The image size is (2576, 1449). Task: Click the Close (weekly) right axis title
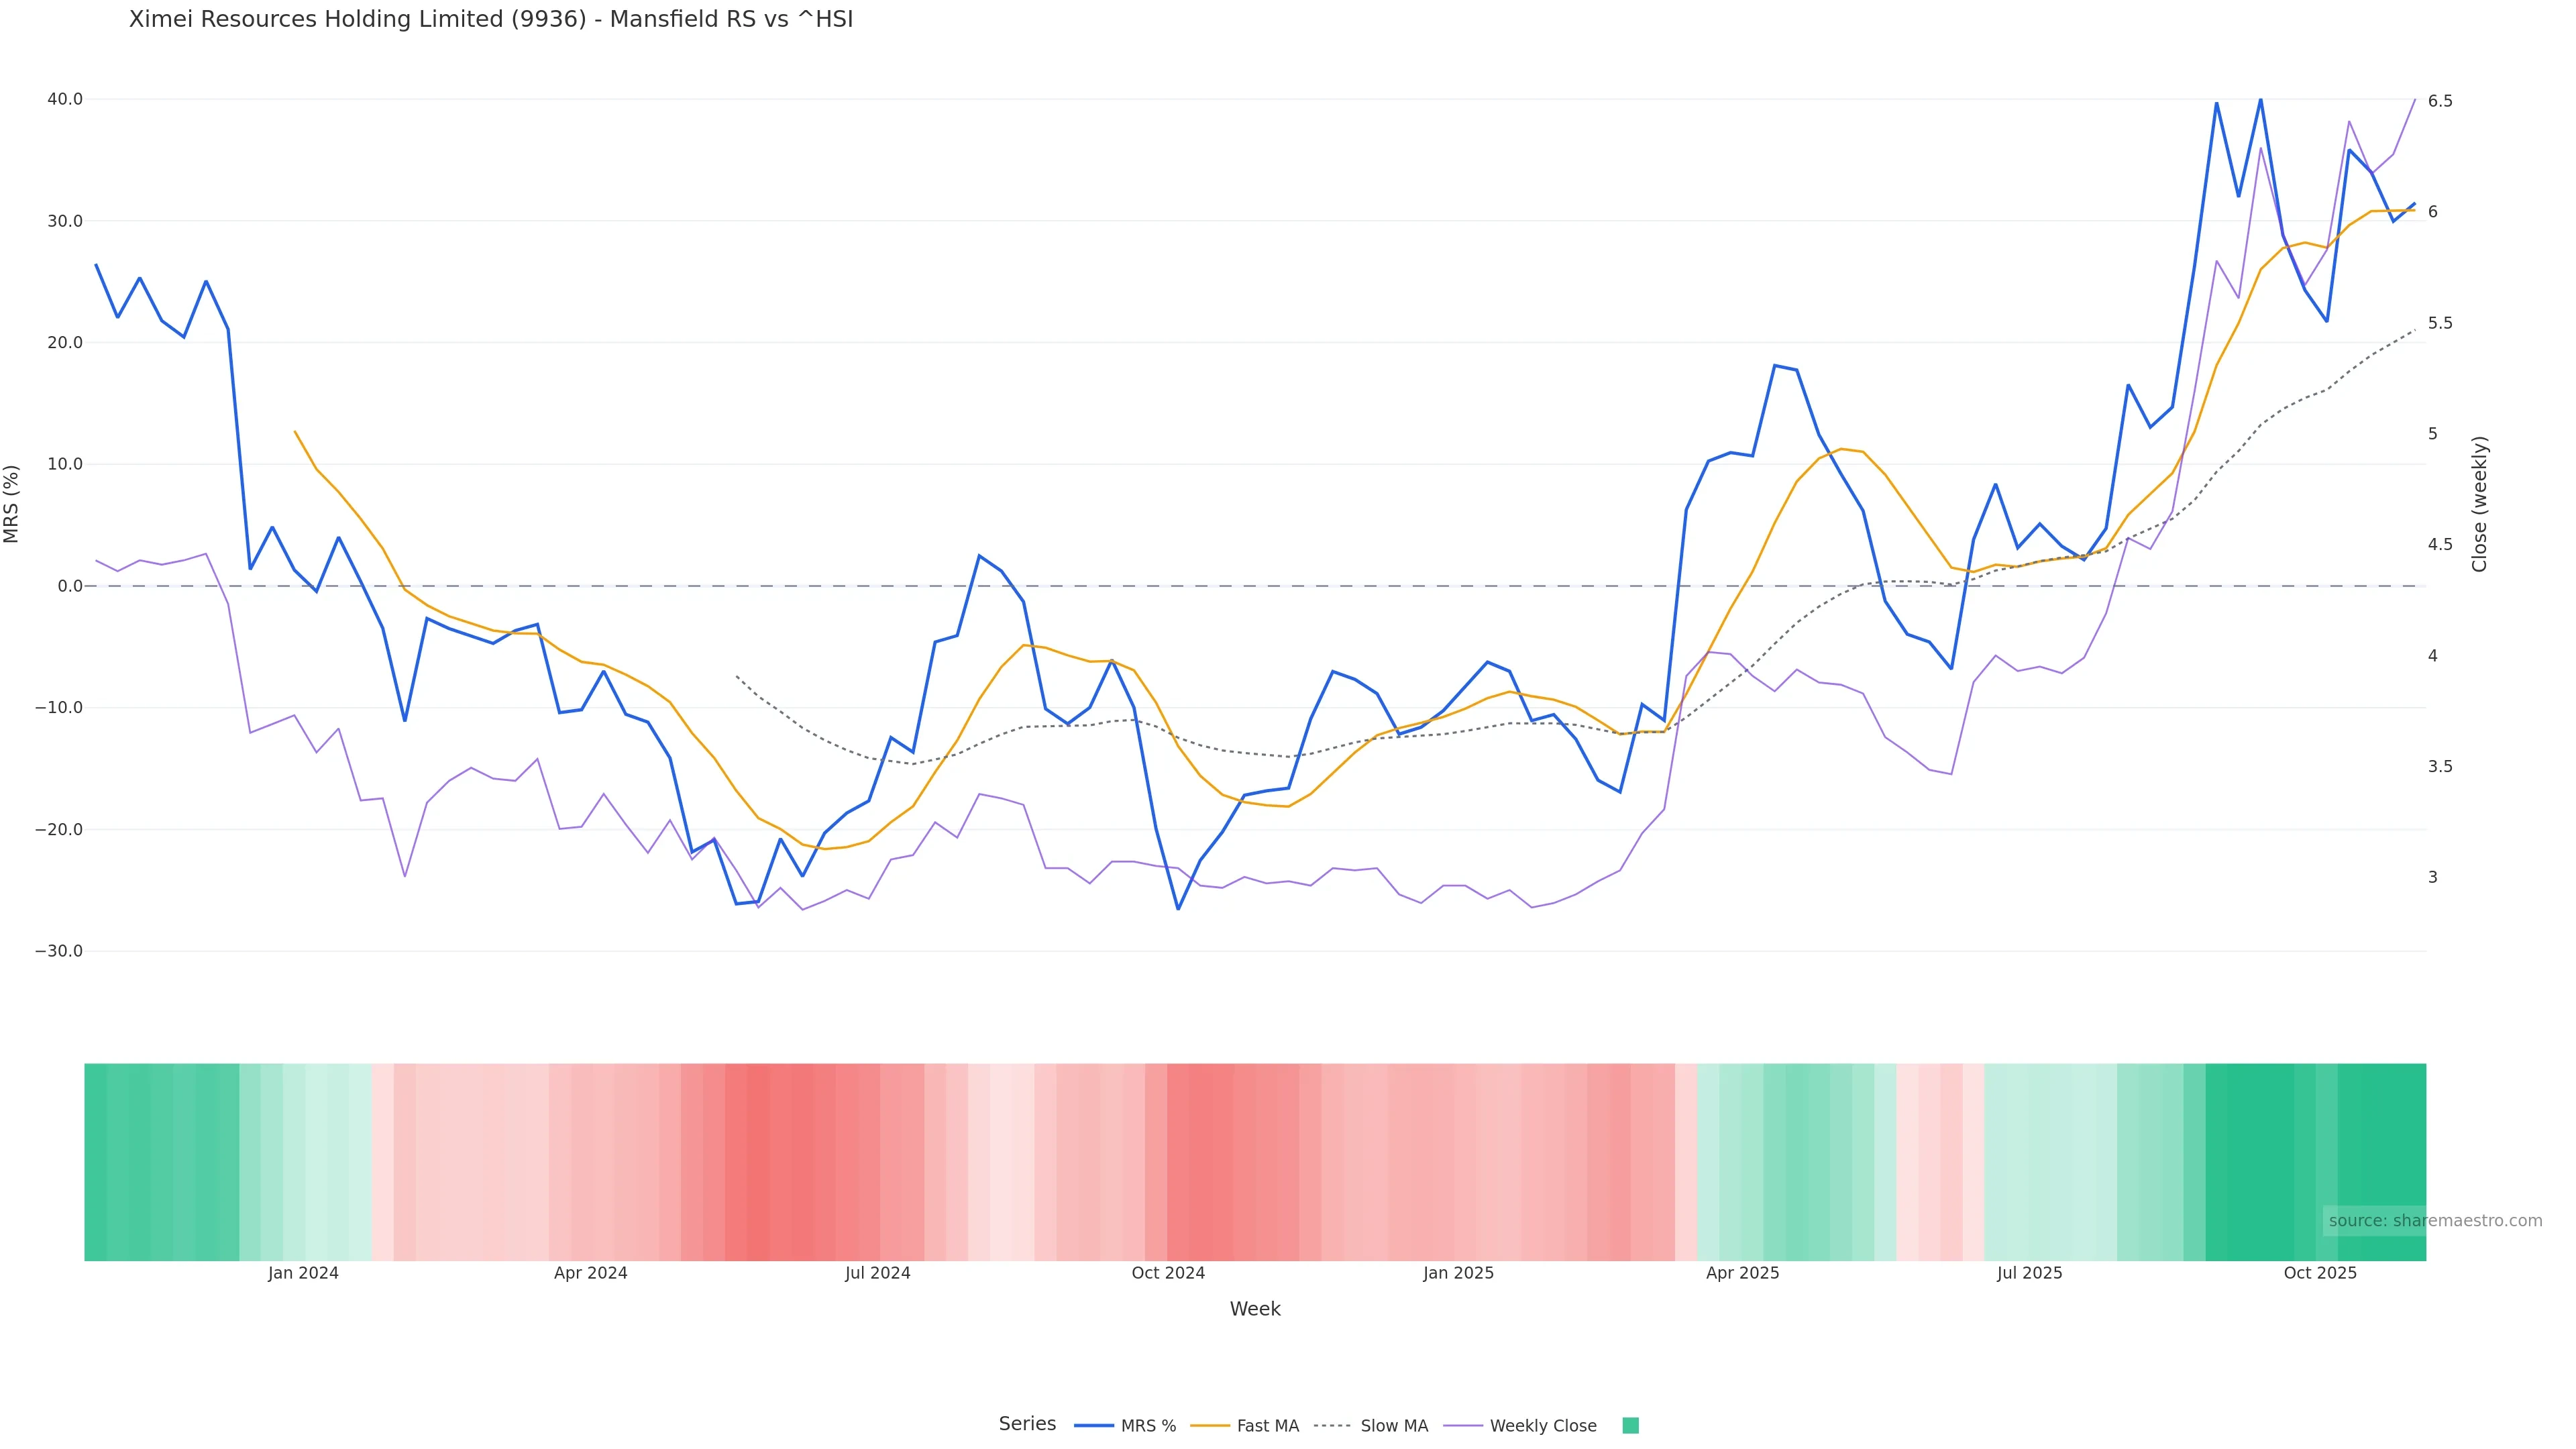[2479, 504]
